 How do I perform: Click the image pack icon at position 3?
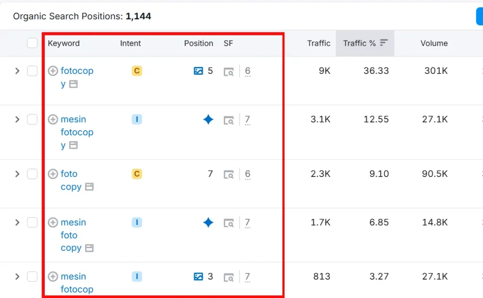pyautogui.click(x=199, y=276)
